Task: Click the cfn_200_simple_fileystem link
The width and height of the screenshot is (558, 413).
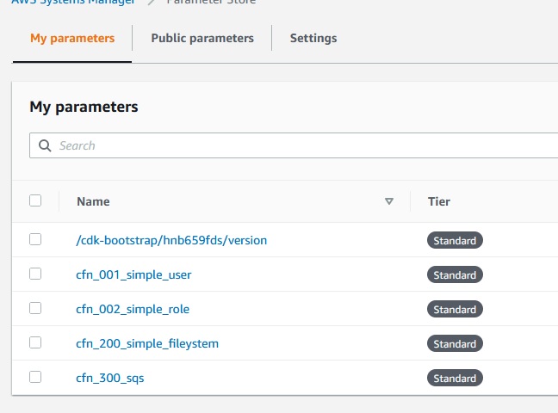Action: tap(147, 343)
